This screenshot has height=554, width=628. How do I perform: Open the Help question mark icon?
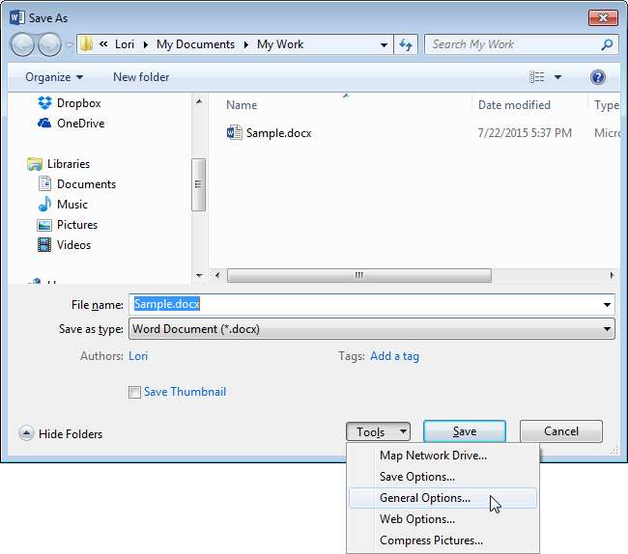[597, 77]
